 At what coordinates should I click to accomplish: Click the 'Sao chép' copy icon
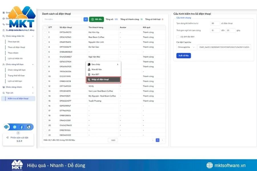pos(89,64)
